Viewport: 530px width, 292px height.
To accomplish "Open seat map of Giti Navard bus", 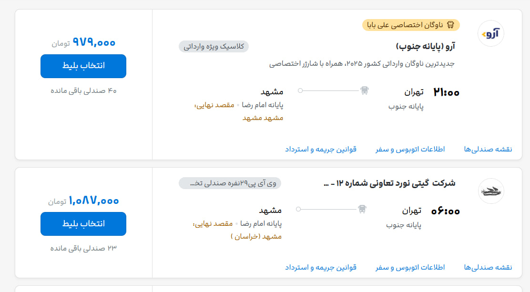I will coord(488,267).
